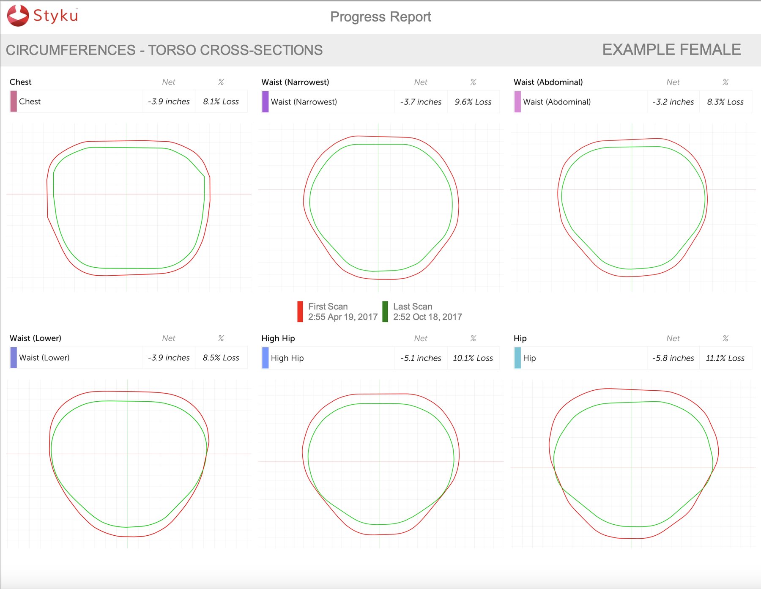Select the Chest pink color swatch
The height and width of the screenshot is (589, 761).
coord(14,101)
